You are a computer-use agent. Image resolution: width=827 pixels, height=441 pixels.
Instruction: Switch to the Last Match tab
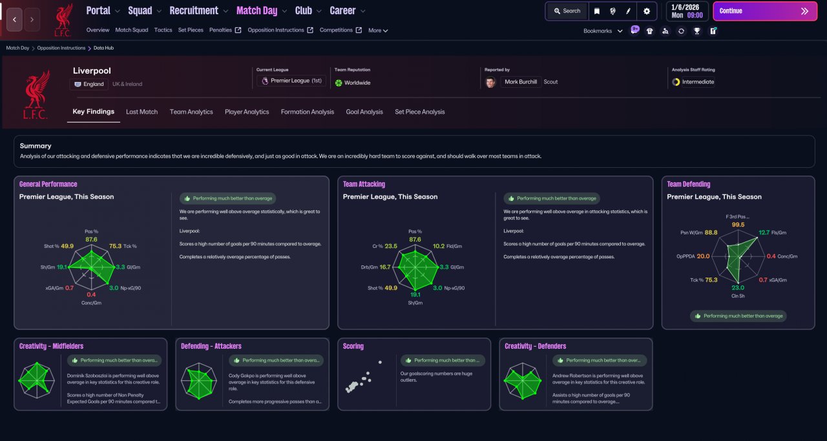[x=141, y=112]
